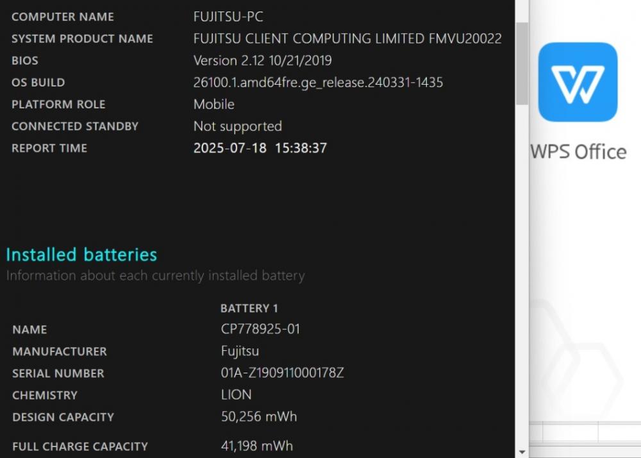Select chemistry value LION
641x458 pixels.
pyautogui.click(x=236, y=394)
